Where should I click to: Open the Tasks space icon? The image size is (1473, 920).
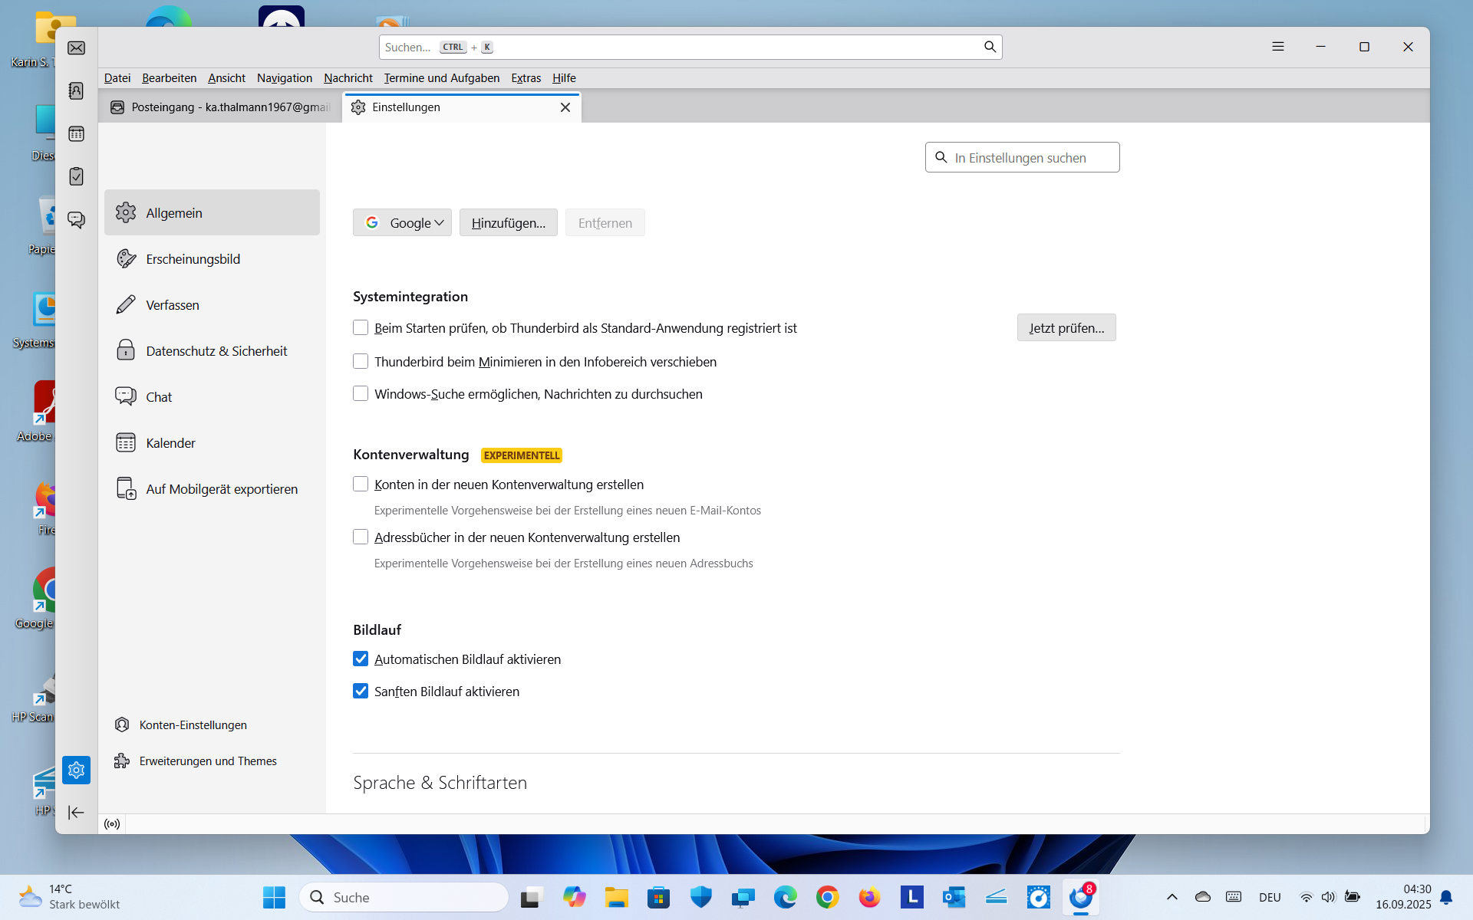tap(76, 177)
